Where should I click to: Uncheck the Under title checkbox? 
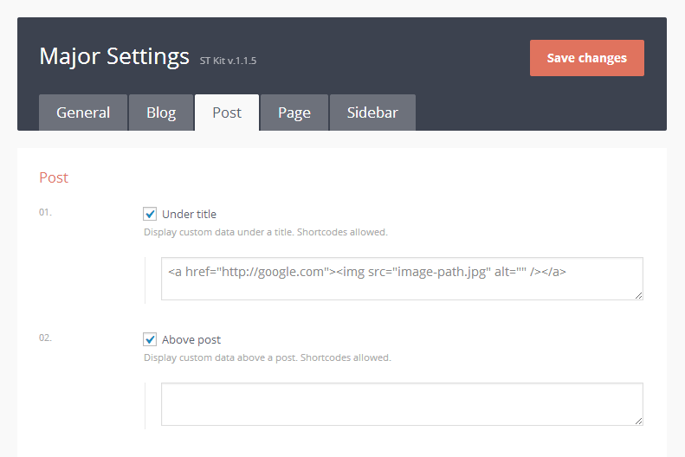[x=151, y=214]
